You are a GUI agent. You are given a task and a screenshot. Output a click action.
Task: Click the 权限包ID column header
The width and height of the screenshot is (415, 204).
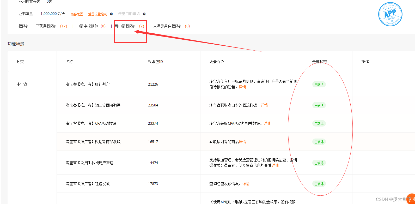pos(155,62)
